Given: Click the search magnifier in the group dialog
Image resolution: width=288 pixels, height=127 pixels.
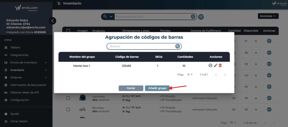Looking at the screenshot, I should 177,46.
